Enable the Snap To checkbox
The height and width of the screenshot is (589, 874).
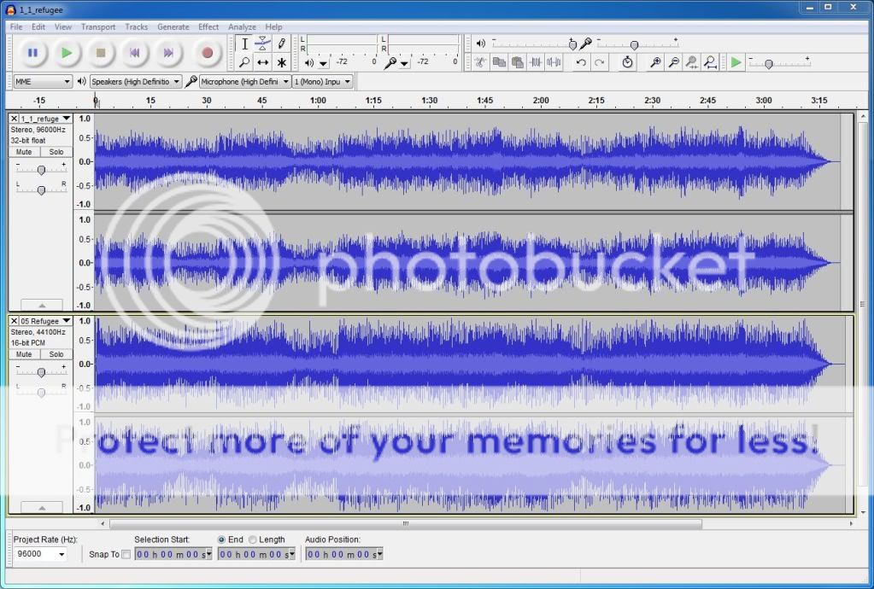126,554
